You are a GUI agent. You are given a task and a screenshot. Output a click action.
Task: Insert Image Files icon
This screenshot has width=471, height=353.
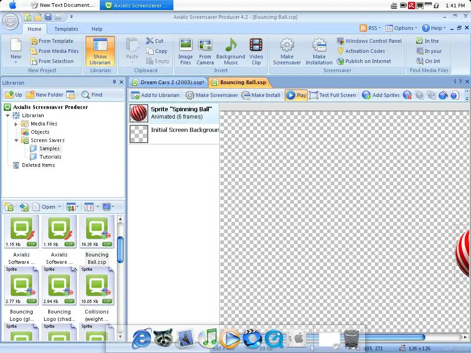pyautogui.click(x=186, y=45)
